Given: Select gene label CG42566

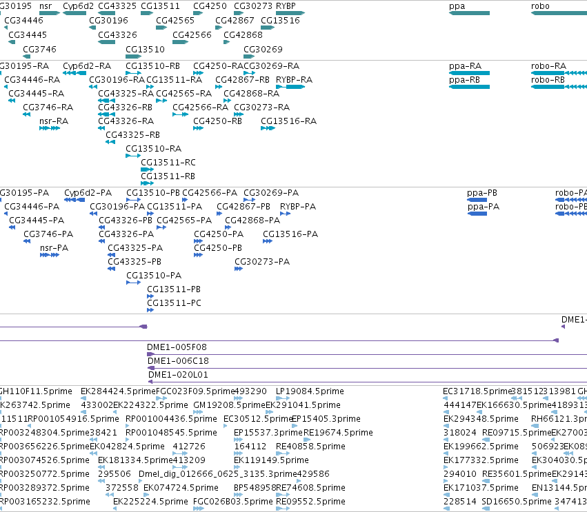Looking at the screenshot, I should pyautogui.click(x=192, y=34).
